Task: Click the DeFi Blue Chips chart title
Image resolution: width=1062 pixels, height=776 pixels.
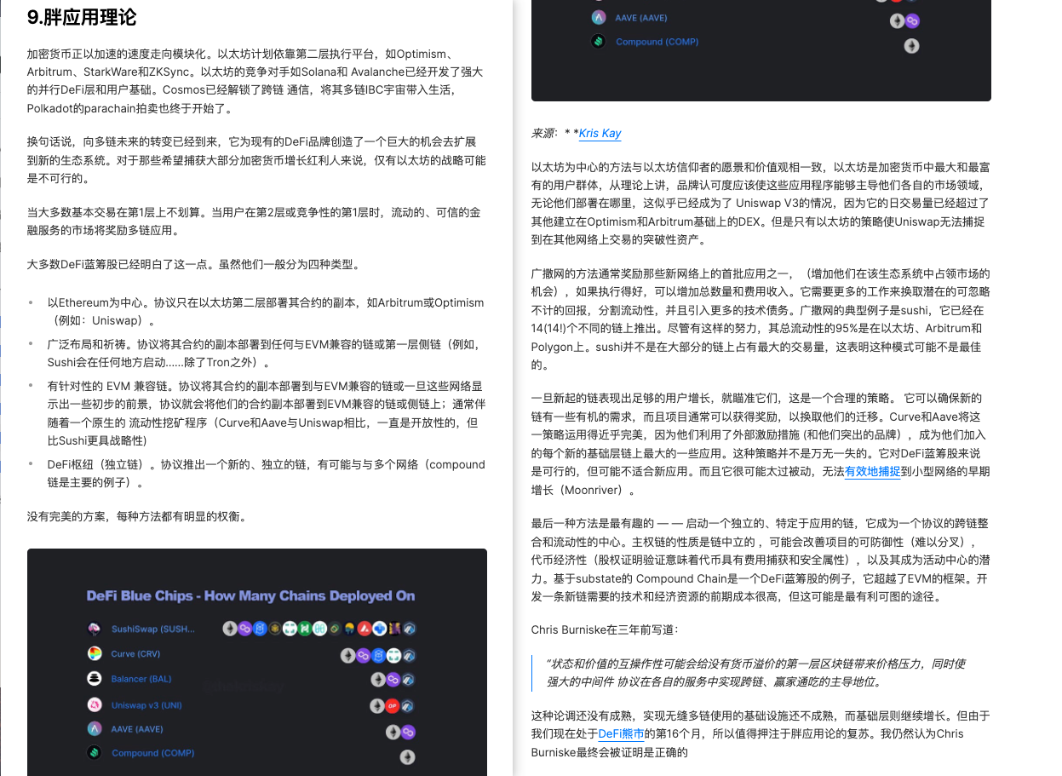Action: [250, 595]
